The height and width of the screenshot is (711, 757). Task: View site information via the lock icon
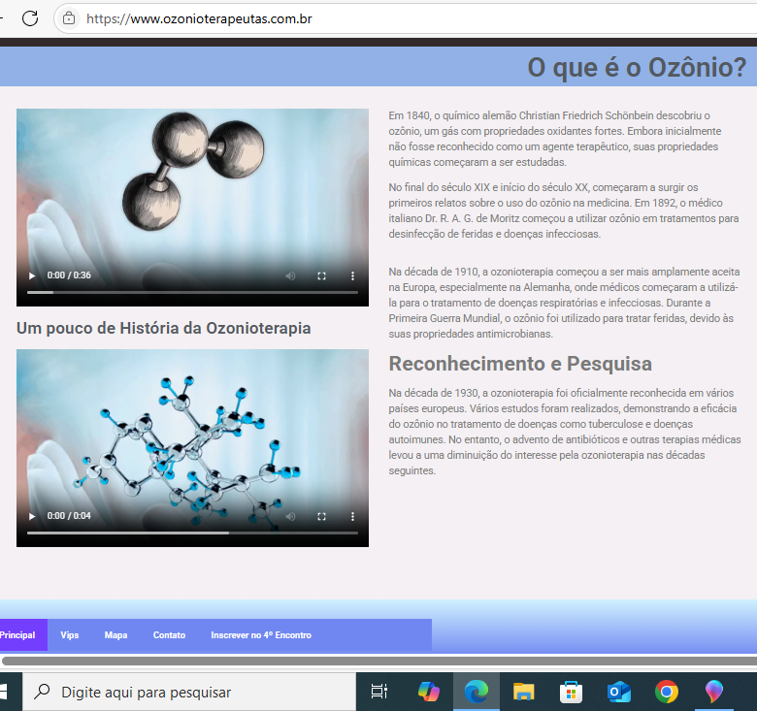click(69, 18)
